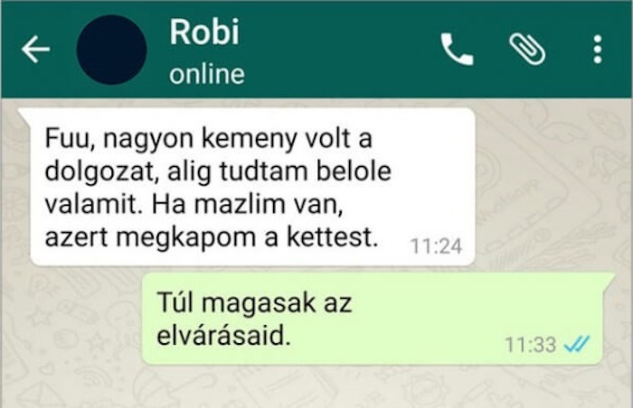
Task: Click the phrase Túl magasak az
Action: [254, 302]
